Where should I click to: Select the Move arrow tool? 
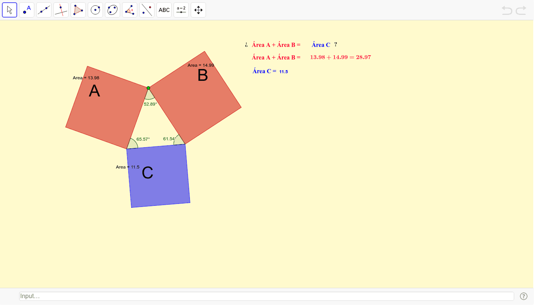[10, 10]
